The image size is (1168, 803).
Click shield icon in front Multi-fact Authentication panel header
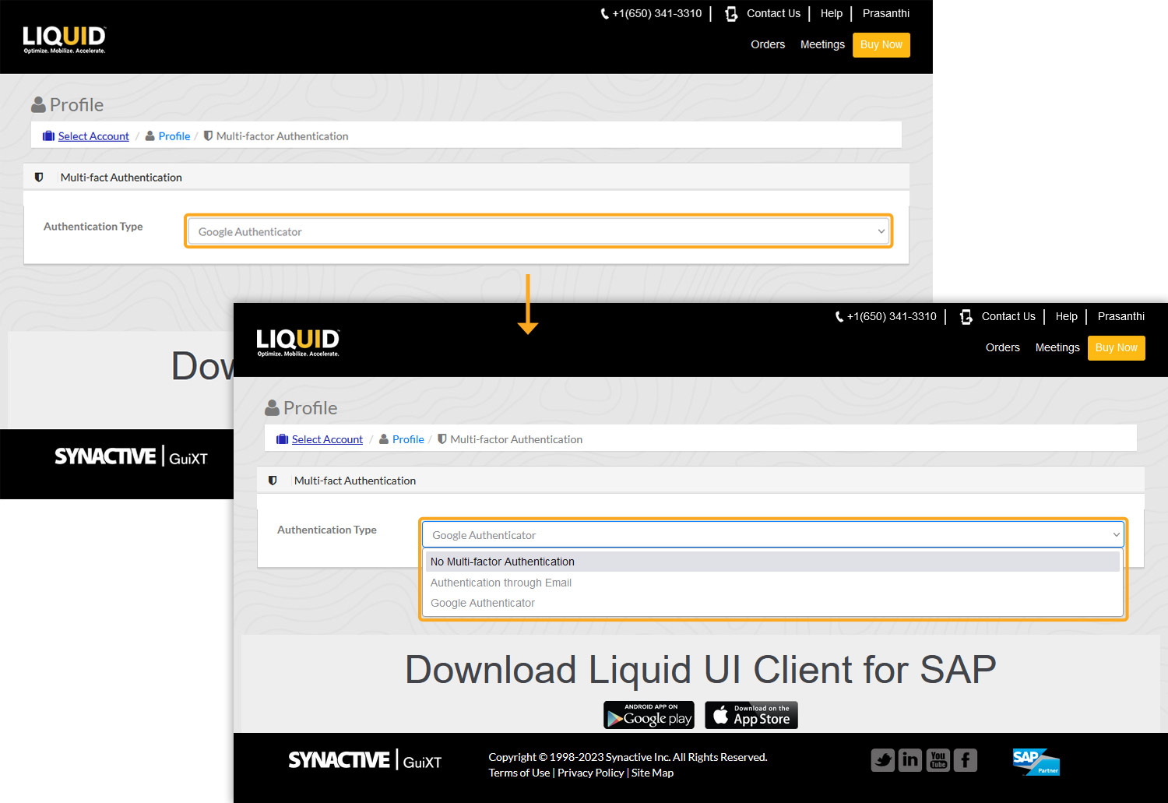pos(273,481)
